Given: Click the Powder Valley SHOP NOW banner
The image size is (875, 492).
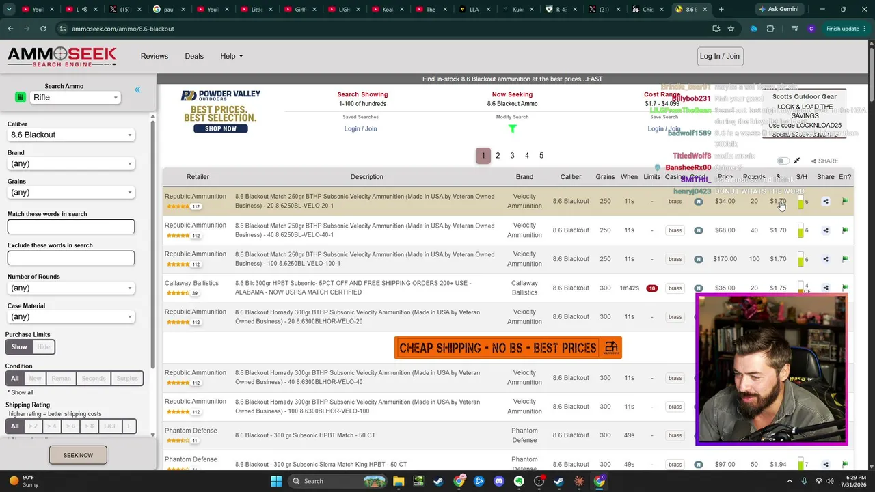Looking at the screenshot, I should (x=220, y=128).
